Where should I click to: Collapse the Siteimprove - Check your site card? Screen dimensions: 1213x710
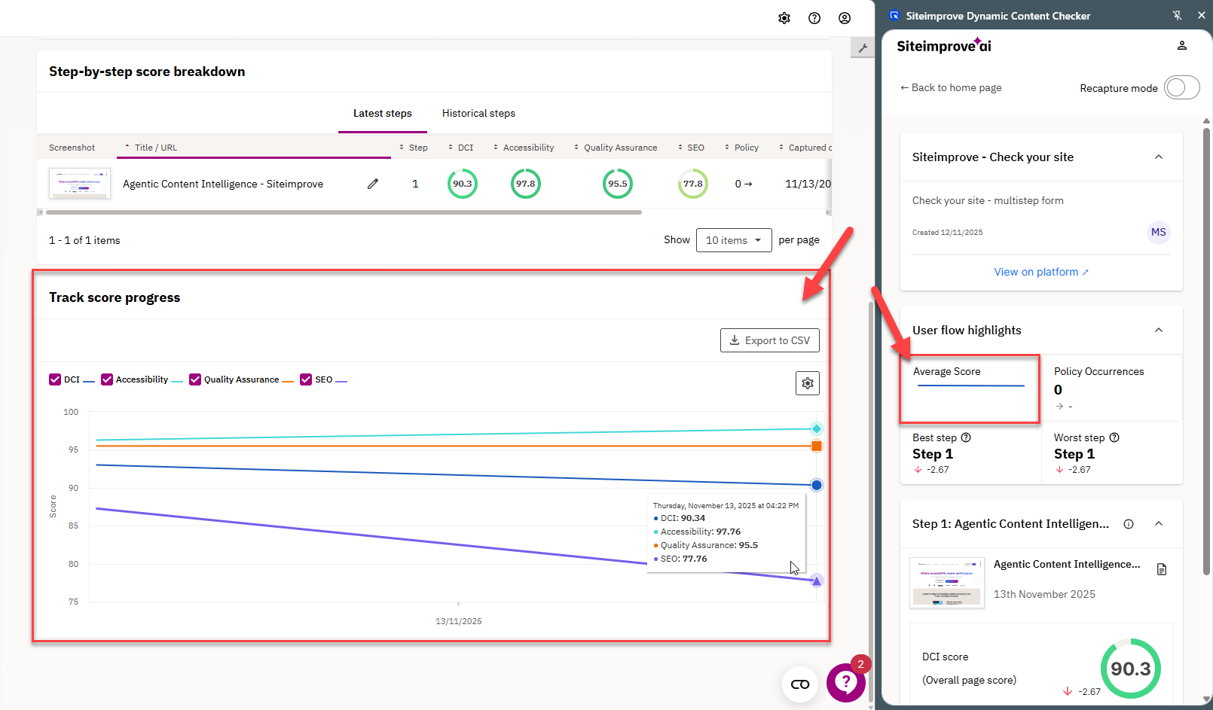[x=1159, y=157]
